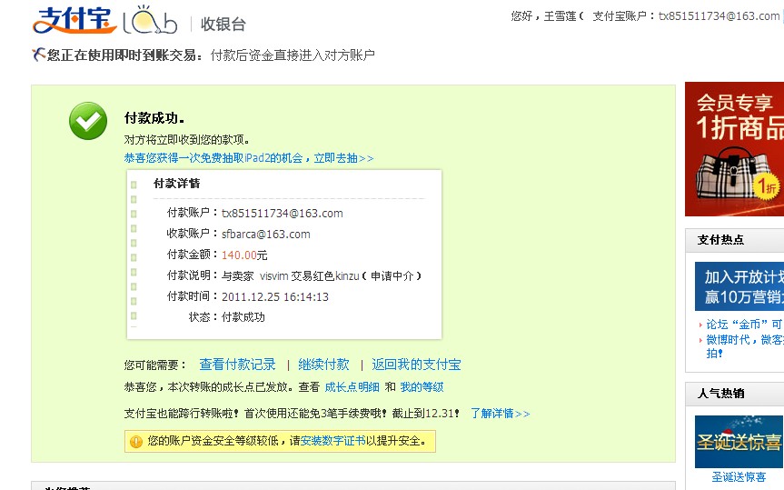Viewport: 784px width, 490px height.
Task: Click 继续付款 to continue paying
Action: click(x=323, y=365)
